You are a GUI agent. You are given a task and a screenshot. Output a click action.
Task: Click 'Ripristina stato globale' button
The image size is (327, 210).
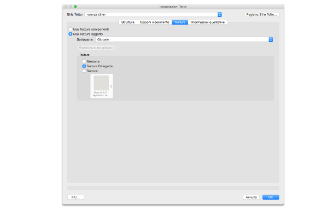point(96,48)
